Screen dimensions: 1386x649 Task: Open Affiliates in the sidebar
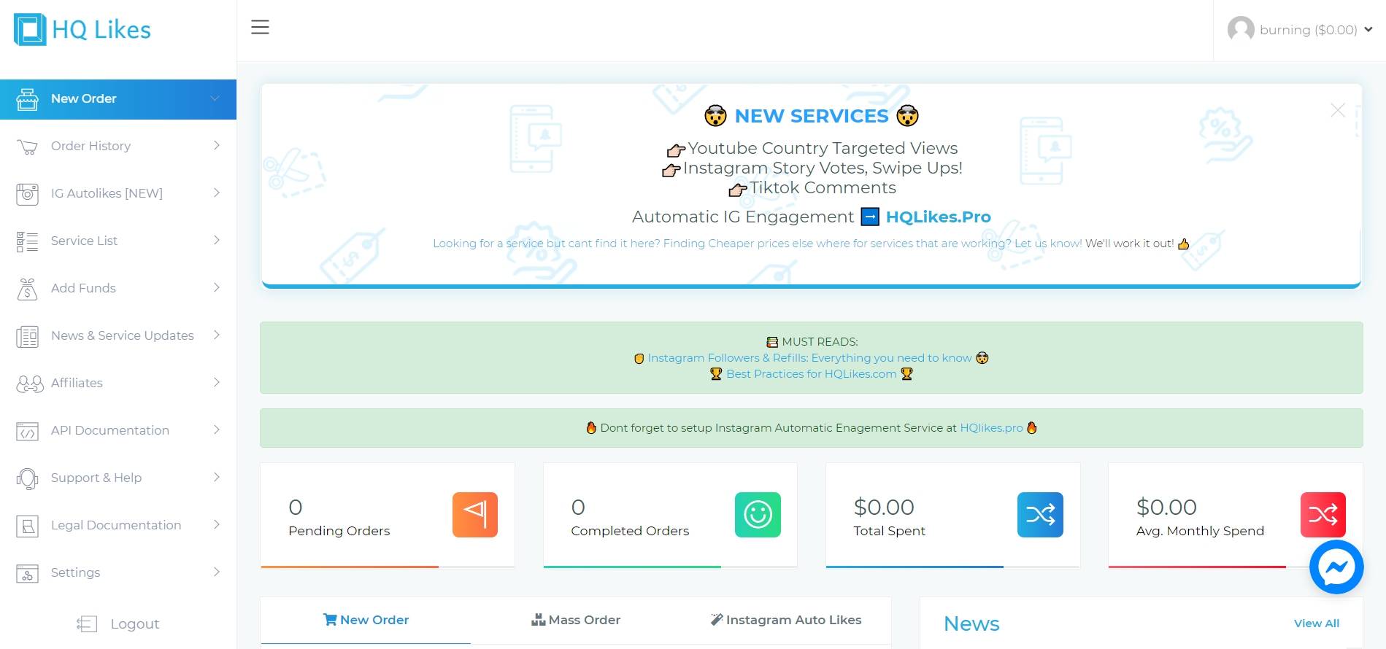point(118,383)
